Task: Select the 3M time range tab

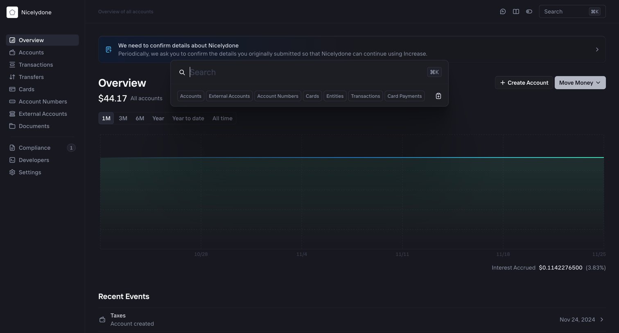Action: 123,118
